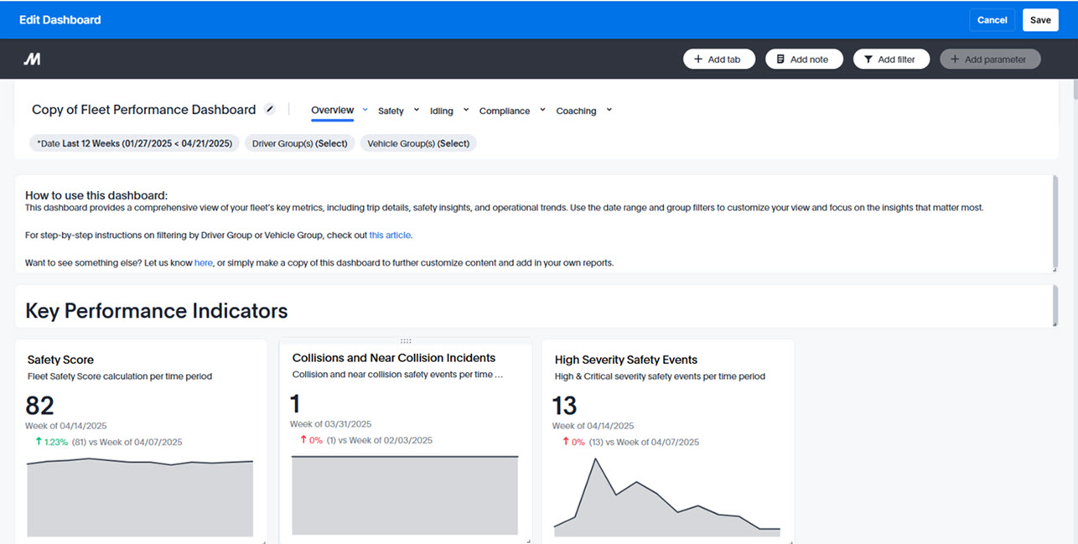
Task: Switch to the Coaching tab
Action: click(x=576, y=111)
